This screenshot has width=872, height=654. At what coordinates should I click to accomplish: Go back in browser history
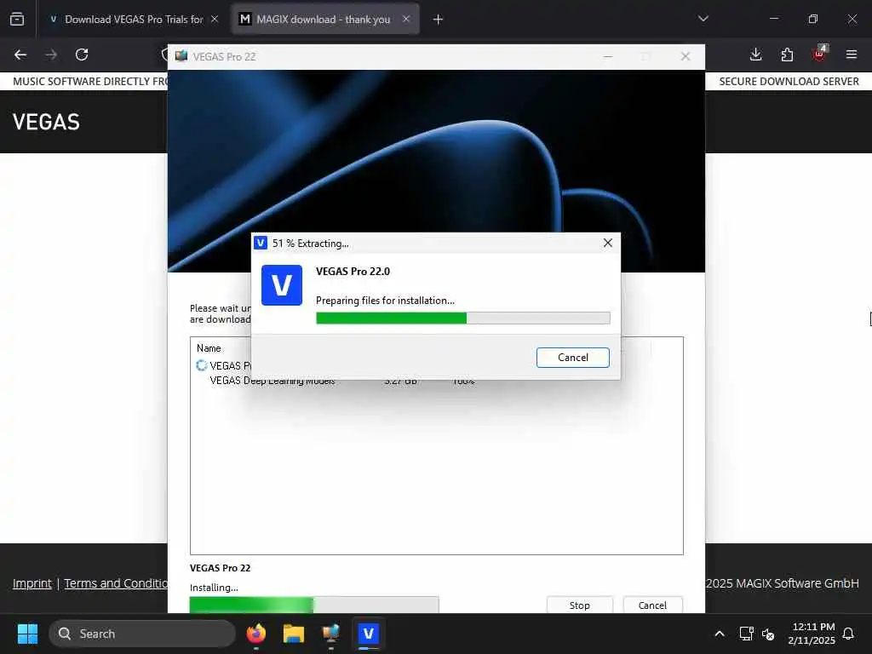click(20, 54)
